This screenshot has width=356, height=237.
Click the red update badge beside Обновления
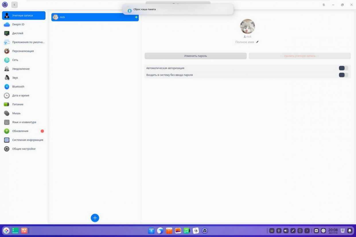(x=42, y=131)
